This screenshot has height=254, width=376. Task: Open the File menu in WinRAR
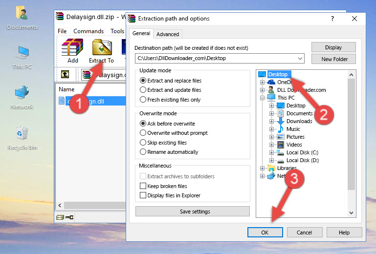(x=62, y=31)
